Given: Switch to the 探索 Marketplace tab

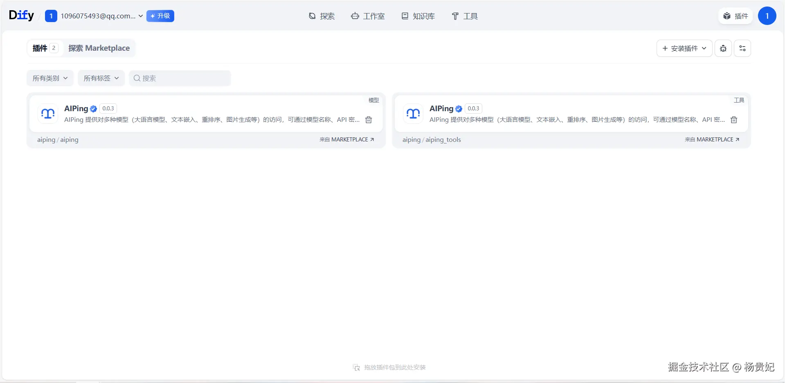Looking at the screenshot, I should pos(99,48).
